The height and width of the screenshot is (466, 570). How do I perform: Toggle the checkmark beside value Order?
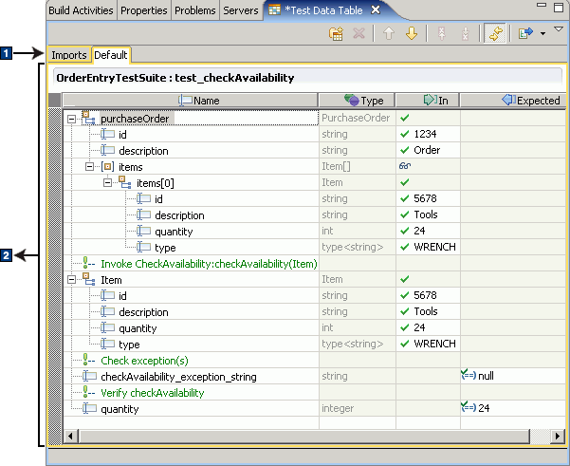click(x=405, y=150)
